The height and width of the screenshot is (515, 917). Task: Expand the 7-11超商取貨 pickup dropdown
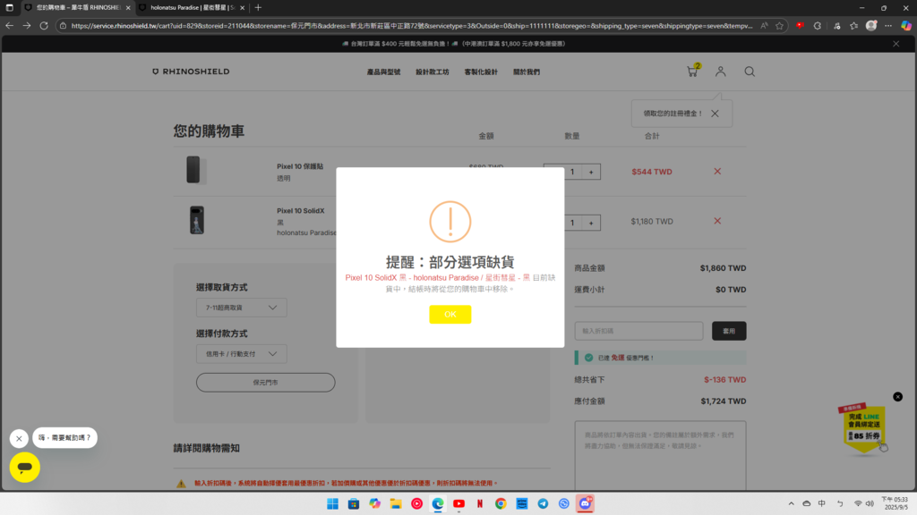coord(242,308)
